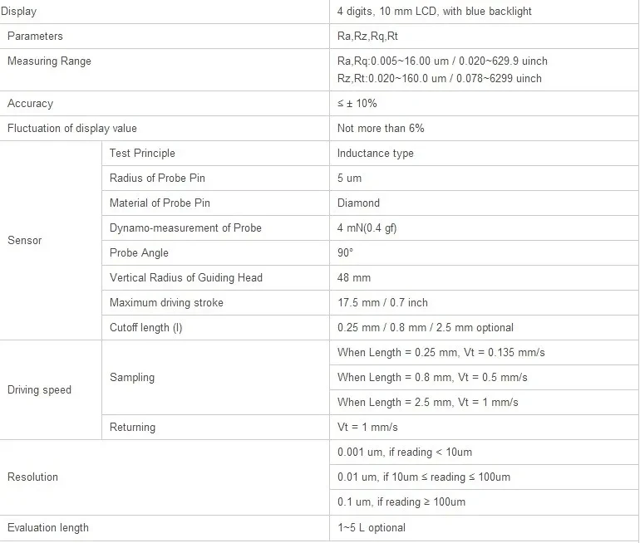This screenshot has width=640, height=543.
Task: Click the Rz,Rt measuring range line
Action: click(x=439, y=79)
